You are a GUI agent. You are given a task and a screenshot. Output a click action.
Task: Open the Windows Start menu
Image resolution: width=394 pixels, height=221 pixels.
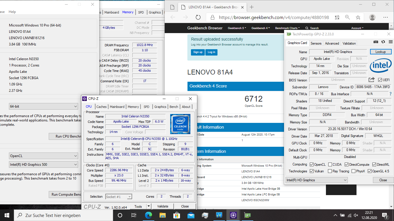coord(7,215)
